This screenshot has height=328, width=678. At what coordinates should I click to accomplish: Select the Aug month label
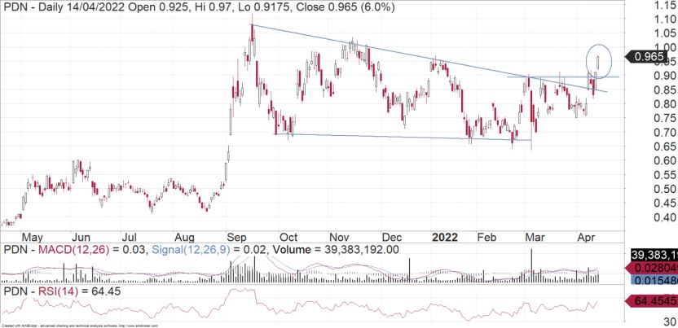pos(186,238)
